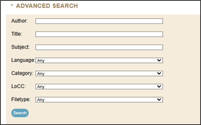Viewport: 201px width, 125px height.
Task: Focus the Author text field
Action: click(x=99, y=21)
